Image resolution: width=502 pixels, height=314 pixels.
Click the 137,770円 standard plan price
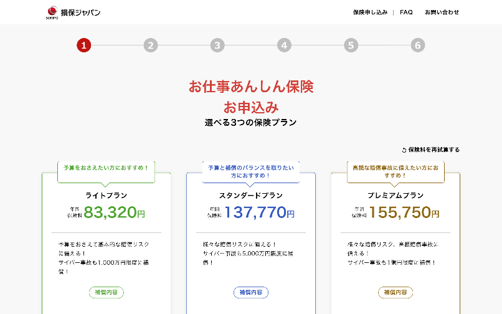click(x=259, y=212)
